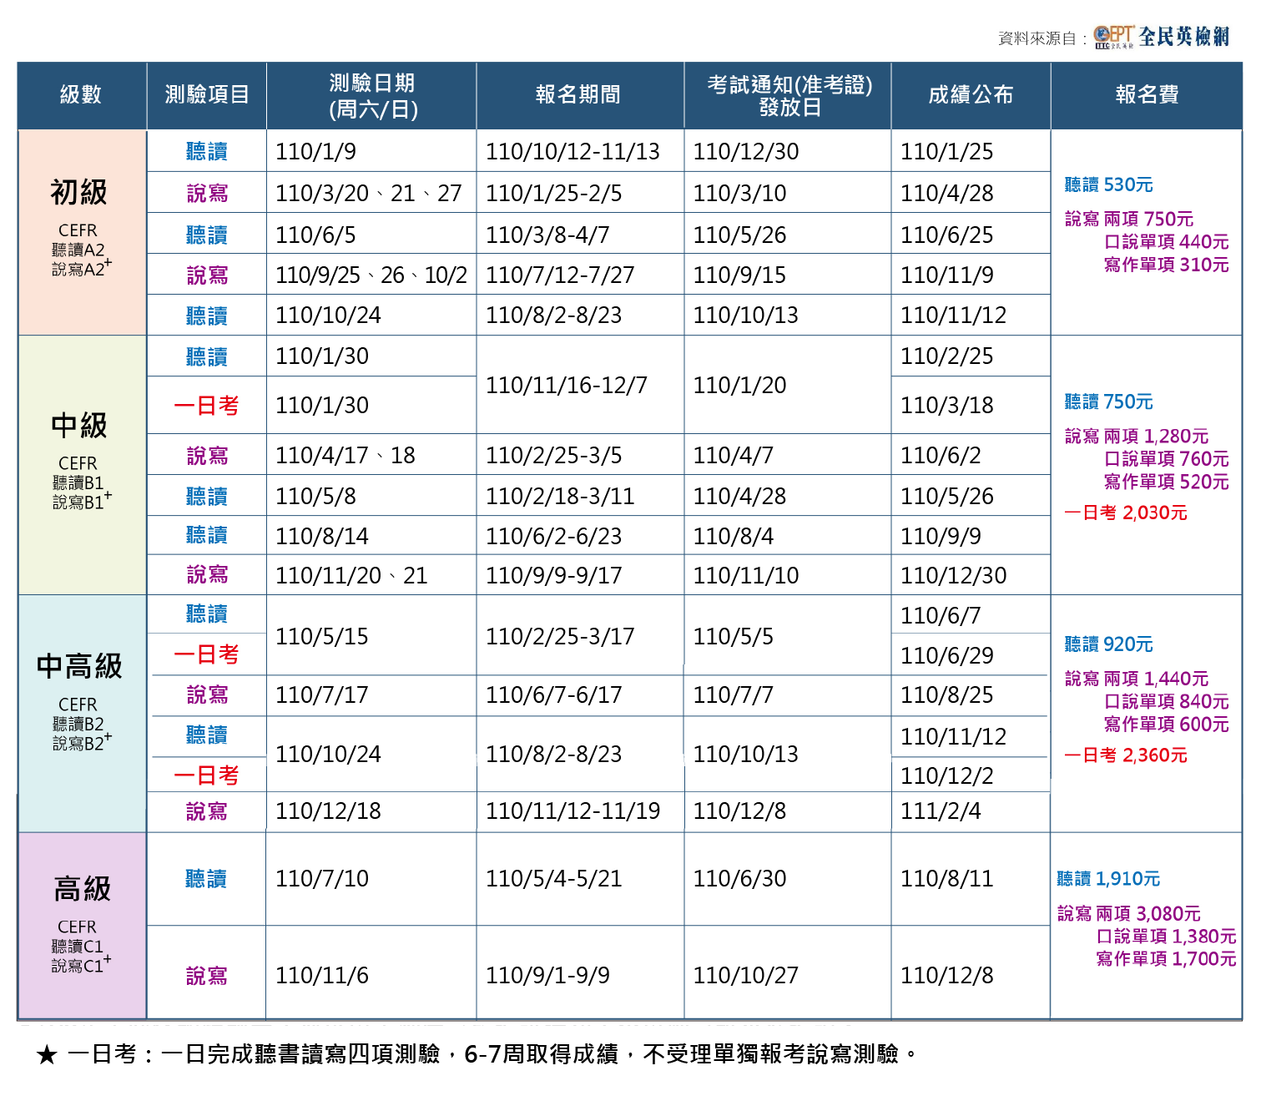Click 中級 fee 一日考 2,030元
This screenshot has width=1261, height=1101.
[x=1125, y=513]
